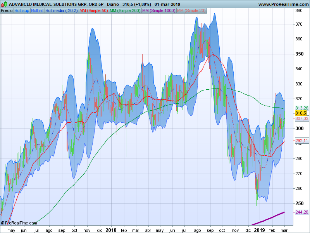
Task: Select the MM (Simple 200) legend label
Action: pyautogui.click(x=125, y=11)
